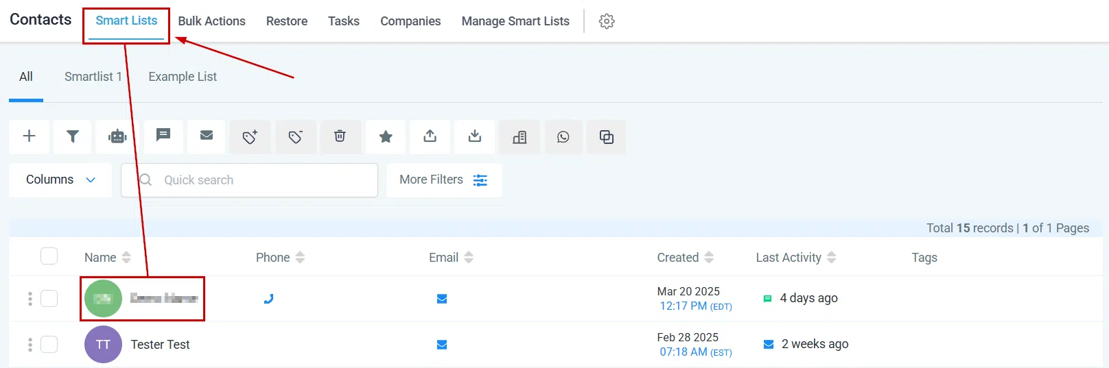Click the phone icon in first contact row

point(268,299)
